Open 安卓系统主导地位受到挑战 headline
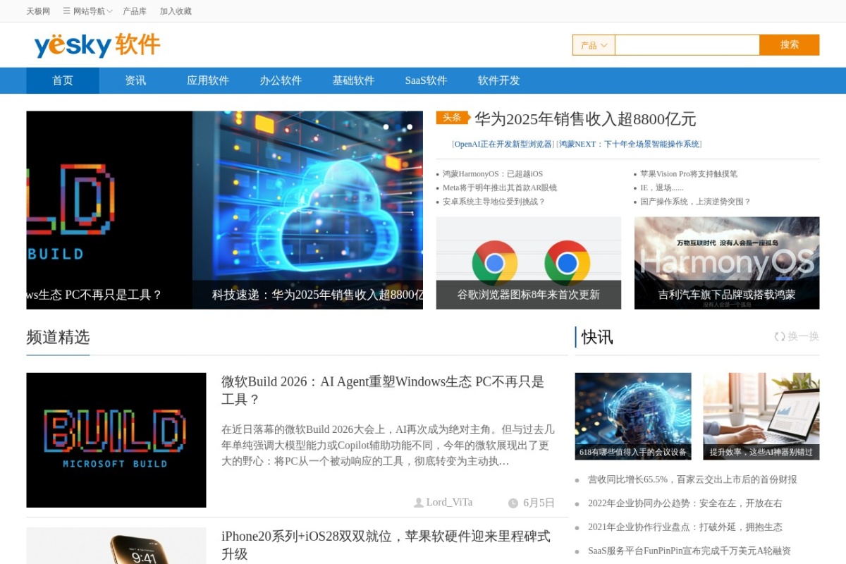 click(x=494, y=202)
